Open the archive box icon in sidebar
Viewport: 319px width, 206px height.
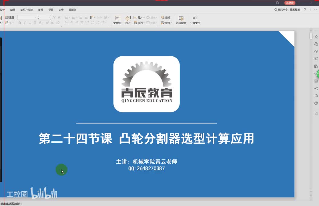pyautogui.click(x=316, y=81)
